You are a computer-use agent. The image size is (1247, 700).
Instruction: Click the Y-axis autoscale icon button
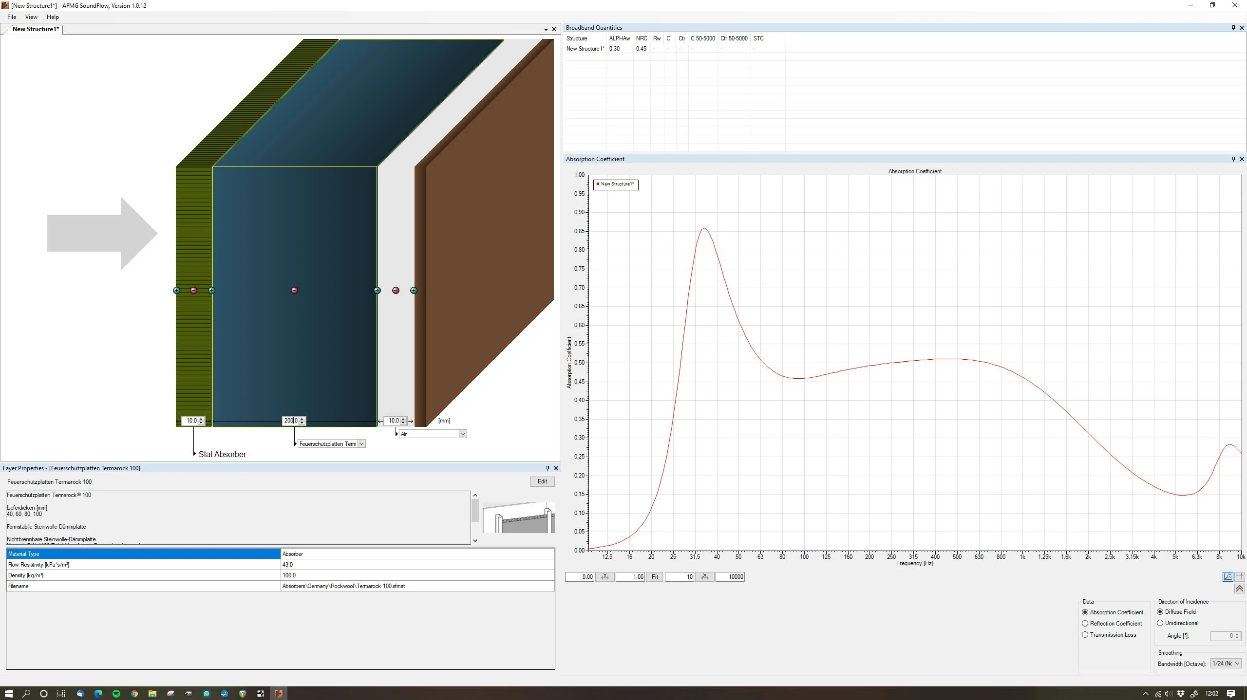pyautogui.click(x=605, y=577)
